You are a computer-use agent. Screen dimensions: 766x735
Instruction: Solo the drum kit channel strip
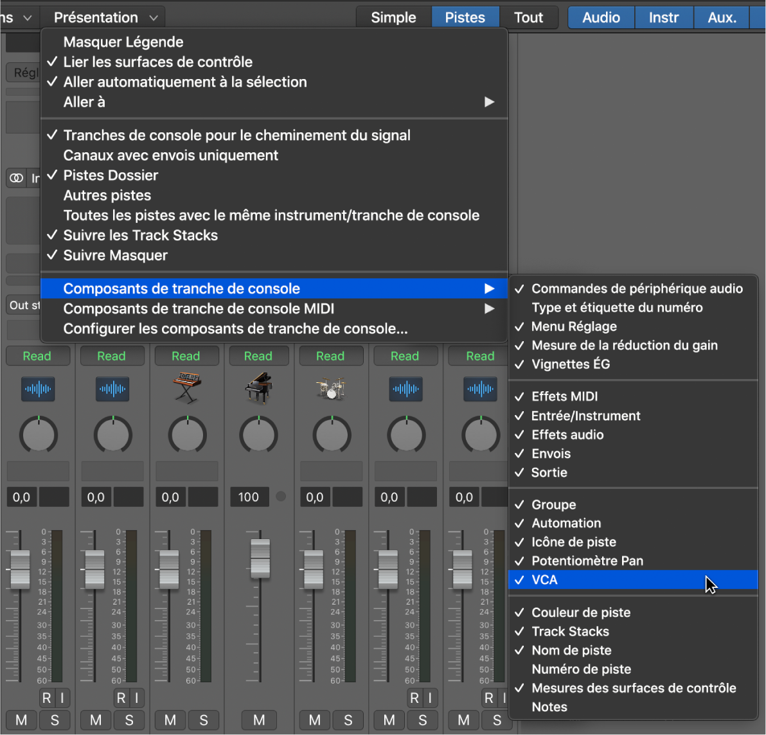[x=348, y=720]
